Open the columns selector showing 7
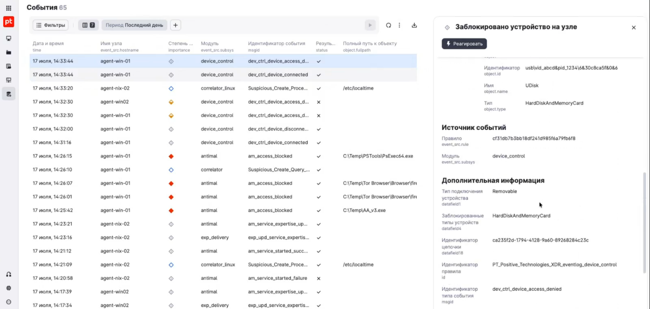 point(88,25)
